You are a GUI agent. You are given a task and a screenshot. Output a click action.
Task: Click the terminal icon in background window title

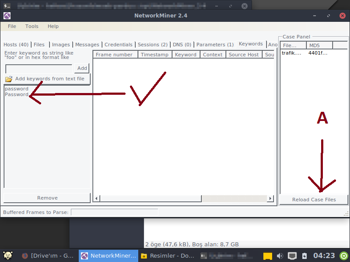click(7, 6)
